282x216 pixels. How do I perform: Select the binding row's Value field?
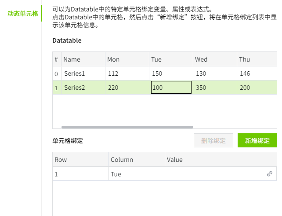tap(214, 174)
